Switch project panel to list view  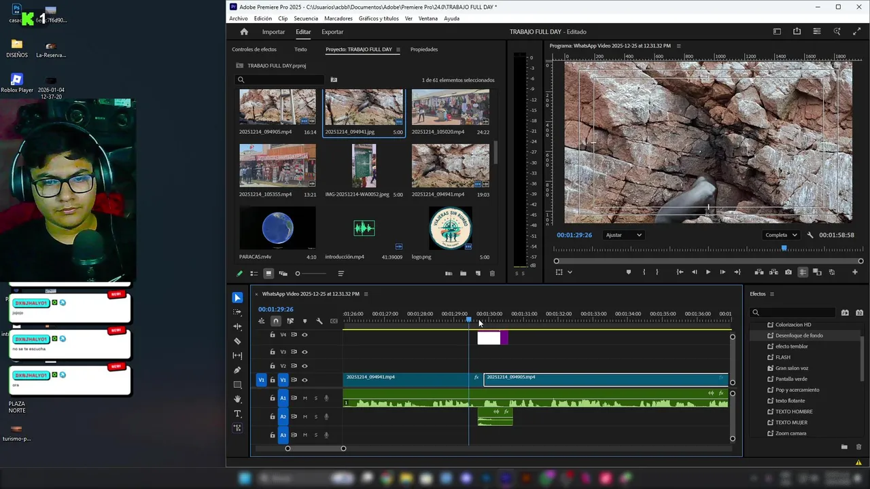[254, 274]
